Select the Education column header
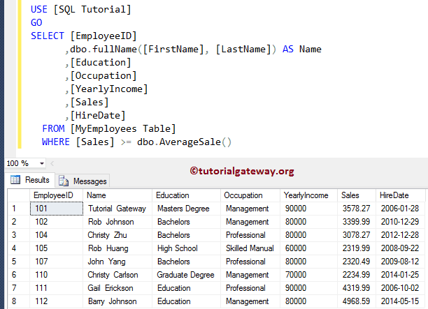This screenshot has height=309, width=428. click(x=172, y=195)
